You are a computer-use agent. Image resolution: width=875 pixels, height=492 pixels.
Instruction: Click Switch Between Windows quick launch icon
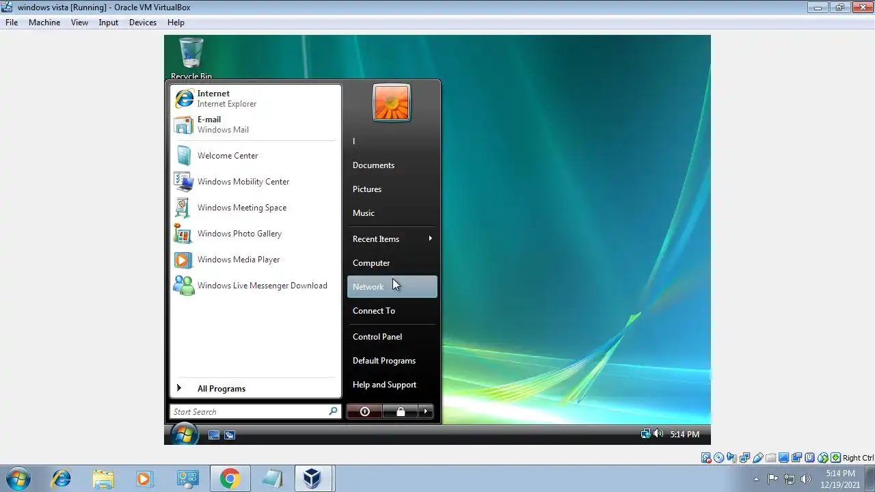click(x=230, y=435)
